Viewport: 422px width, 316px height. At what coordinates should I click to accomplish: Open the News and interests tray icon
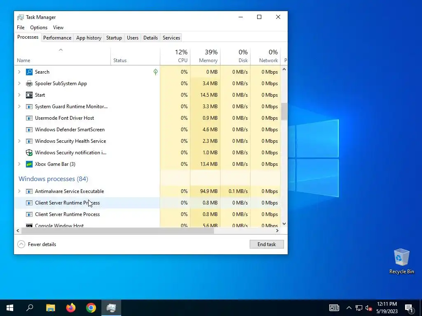click(x=334, y=308)
